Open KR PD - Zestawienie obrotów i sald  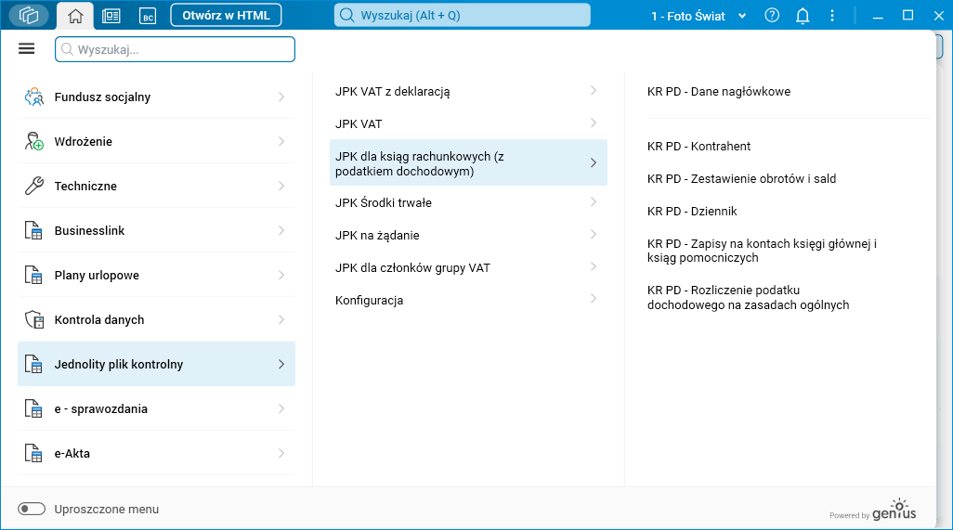[x=741, y=178]
